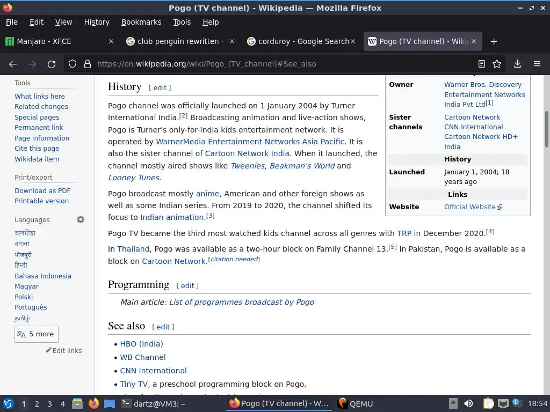The image size is (550, 412).
Task: Open List of programmes broadcast by Pogo
Action: [242, 302]
